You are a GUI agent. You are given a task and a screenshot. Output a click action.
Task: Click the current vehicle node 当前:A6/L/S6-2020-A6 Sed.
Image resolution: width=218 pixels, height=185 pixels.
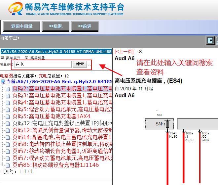(x=59, y=82)
